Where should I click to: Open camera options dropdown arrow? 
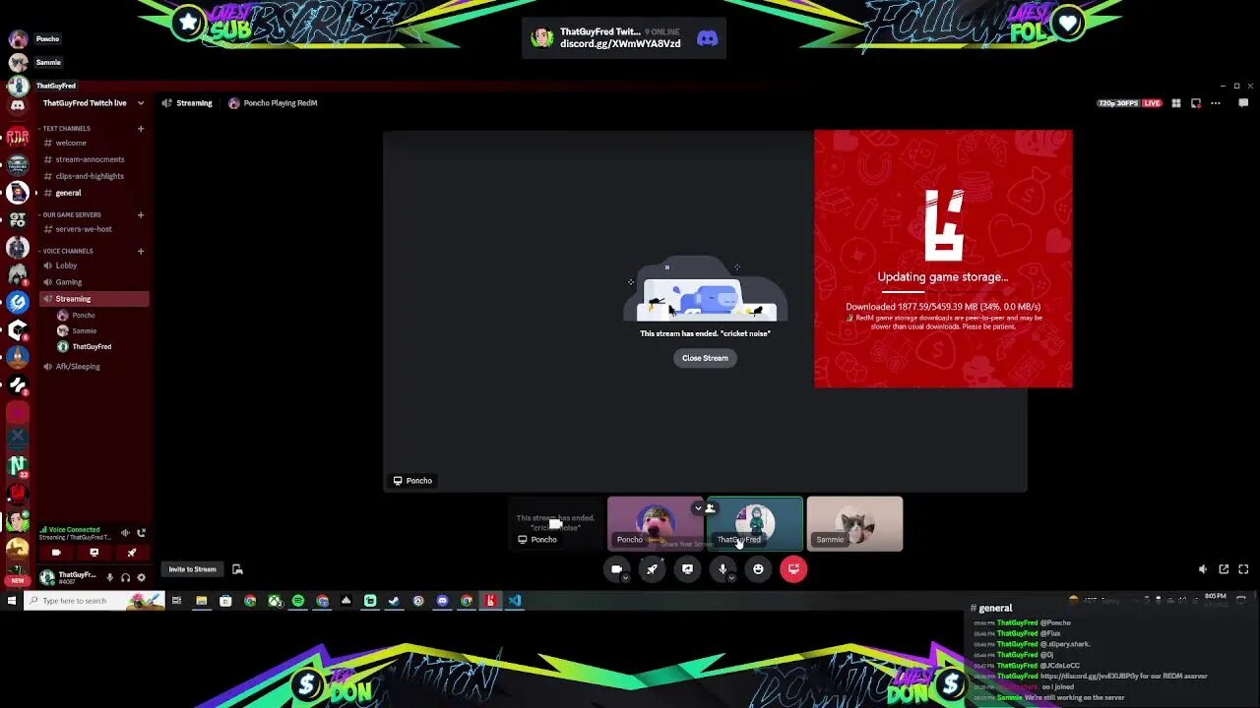click(x=625, y=578)
